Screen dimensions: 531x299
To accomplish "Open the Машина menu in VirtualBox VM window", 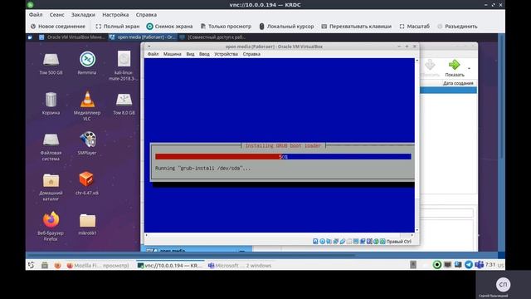I will pos(172,54).
